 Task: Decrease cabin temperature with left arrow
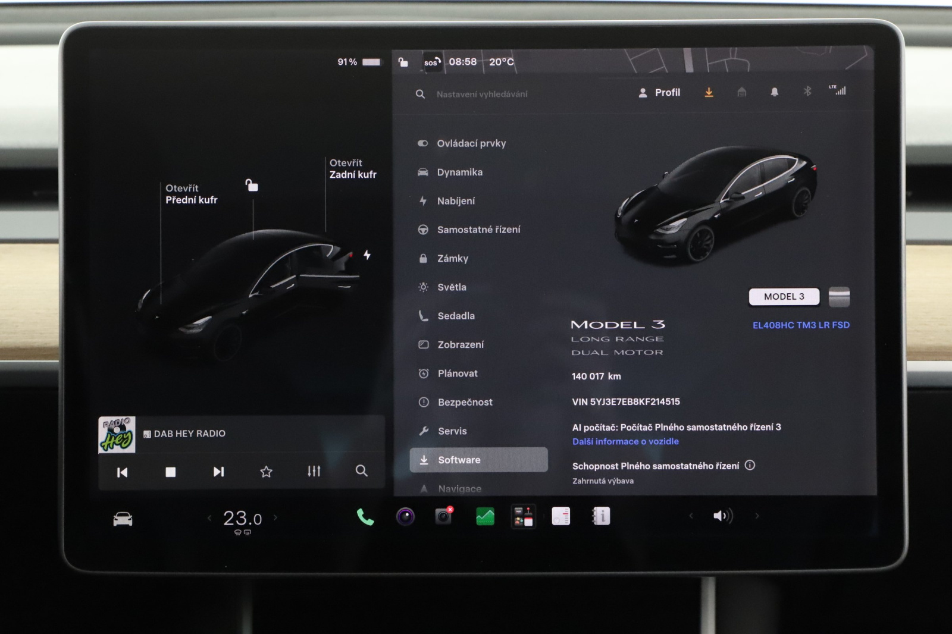[x=209, y=518]
